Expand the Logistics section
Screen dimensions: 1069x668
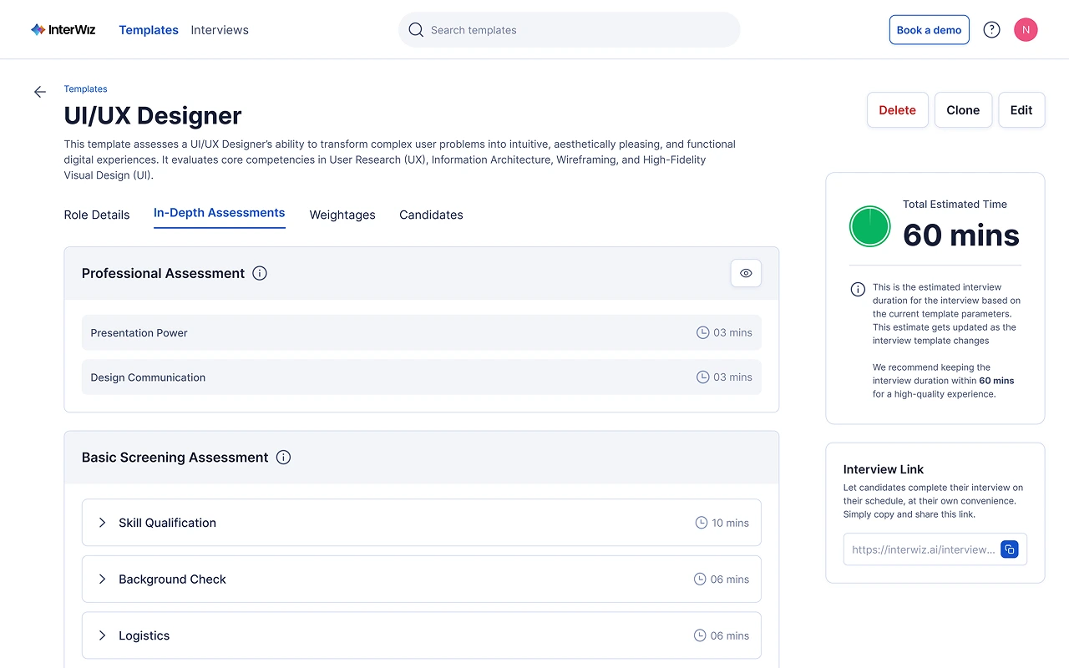(103, 635)
